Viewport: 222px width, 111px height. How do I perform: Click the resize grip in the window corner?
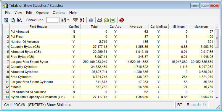pyautogui.click(x=218, y=107)
